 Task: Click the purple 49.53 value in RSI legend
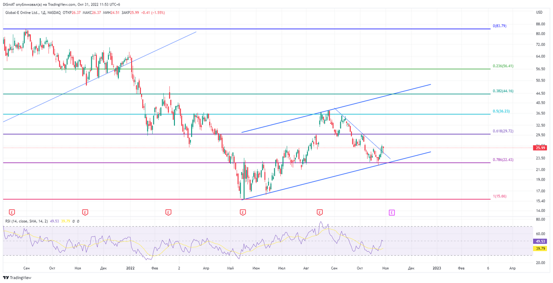tap(54, 221)
